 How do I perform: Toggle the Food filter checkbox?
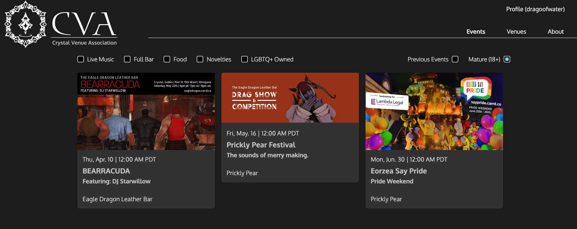pos(167,59)
